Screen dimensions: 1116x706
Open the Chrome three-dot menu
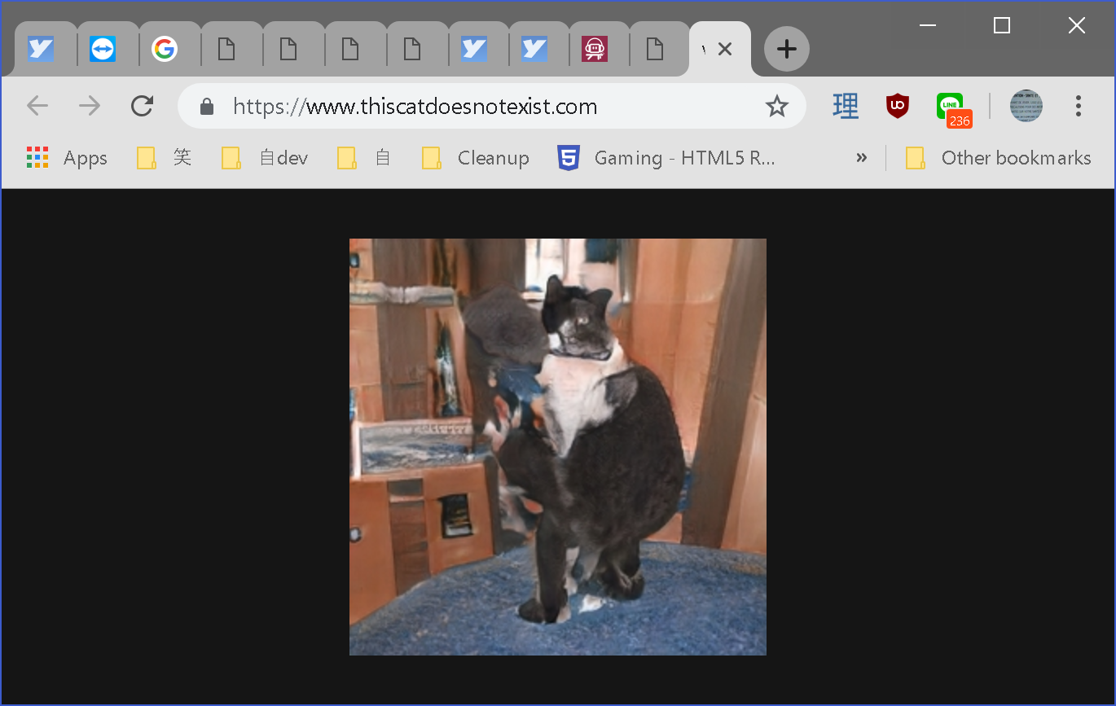point(1078,106)
